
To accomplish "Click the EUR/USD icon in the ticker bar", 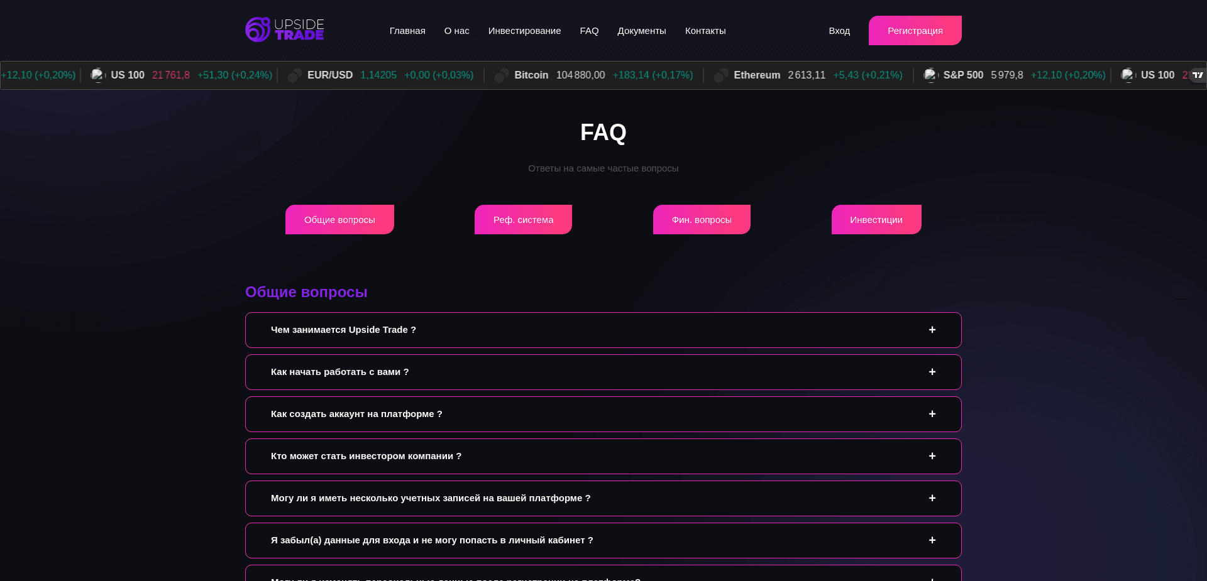I will point(295,75).
